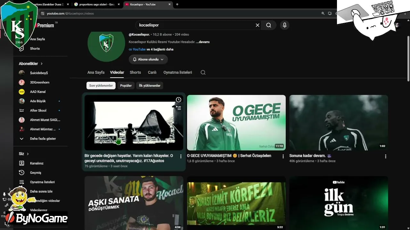Open 'Ana Sayfa' in the left sidebar
The width and height of the screenshot is (410, 230).
point(37,39)
